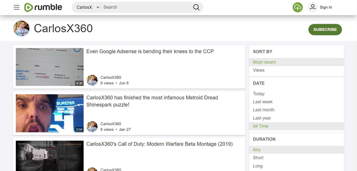Select Any duration filter
Image resolution: width=357 pixels, height=171 pixels.
click(297, 150)
